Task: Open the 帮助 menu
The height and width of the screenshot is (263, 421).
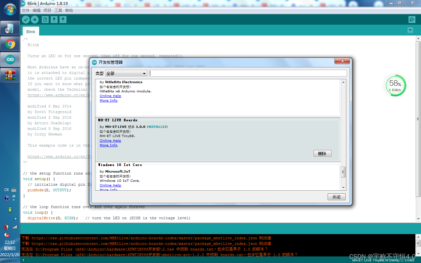Action: (69, 11)
